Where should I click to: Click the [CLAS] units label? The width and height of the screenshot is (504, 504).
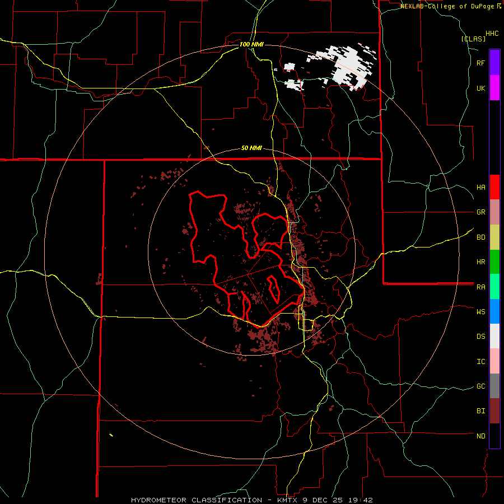[473, 39]
